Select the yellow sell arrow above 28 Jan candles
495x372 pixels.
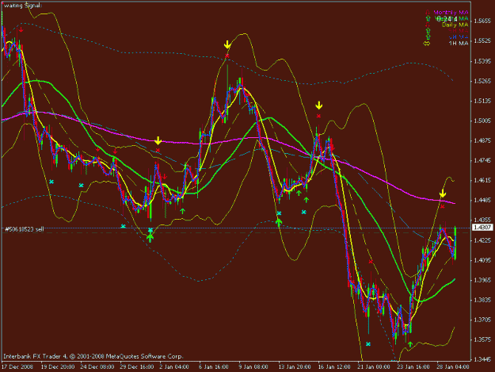click(443, 194)
